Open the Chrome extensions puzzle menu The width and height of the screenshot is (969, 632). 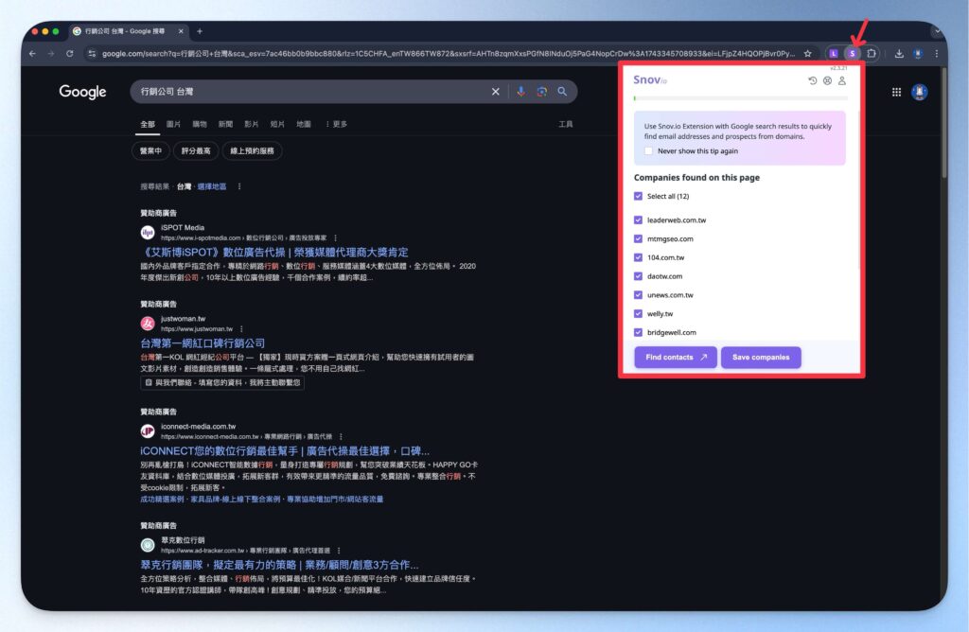coord(872,54)
